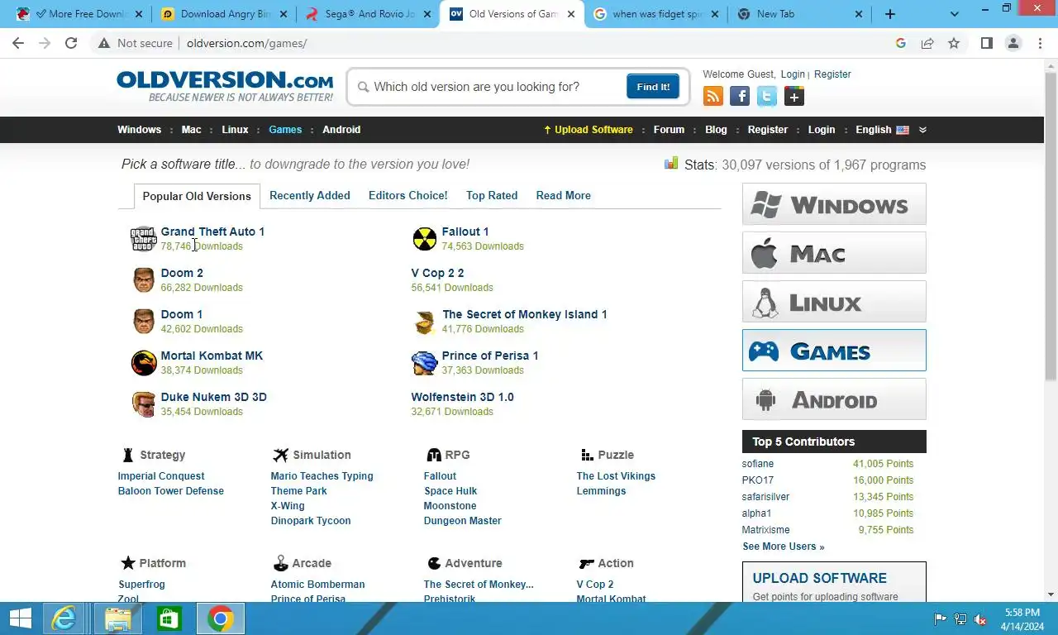Viewport: 1058px width, 635px height.
Task: Open the Dungeon Master RPG link
Action: click(x=462, y=521)
